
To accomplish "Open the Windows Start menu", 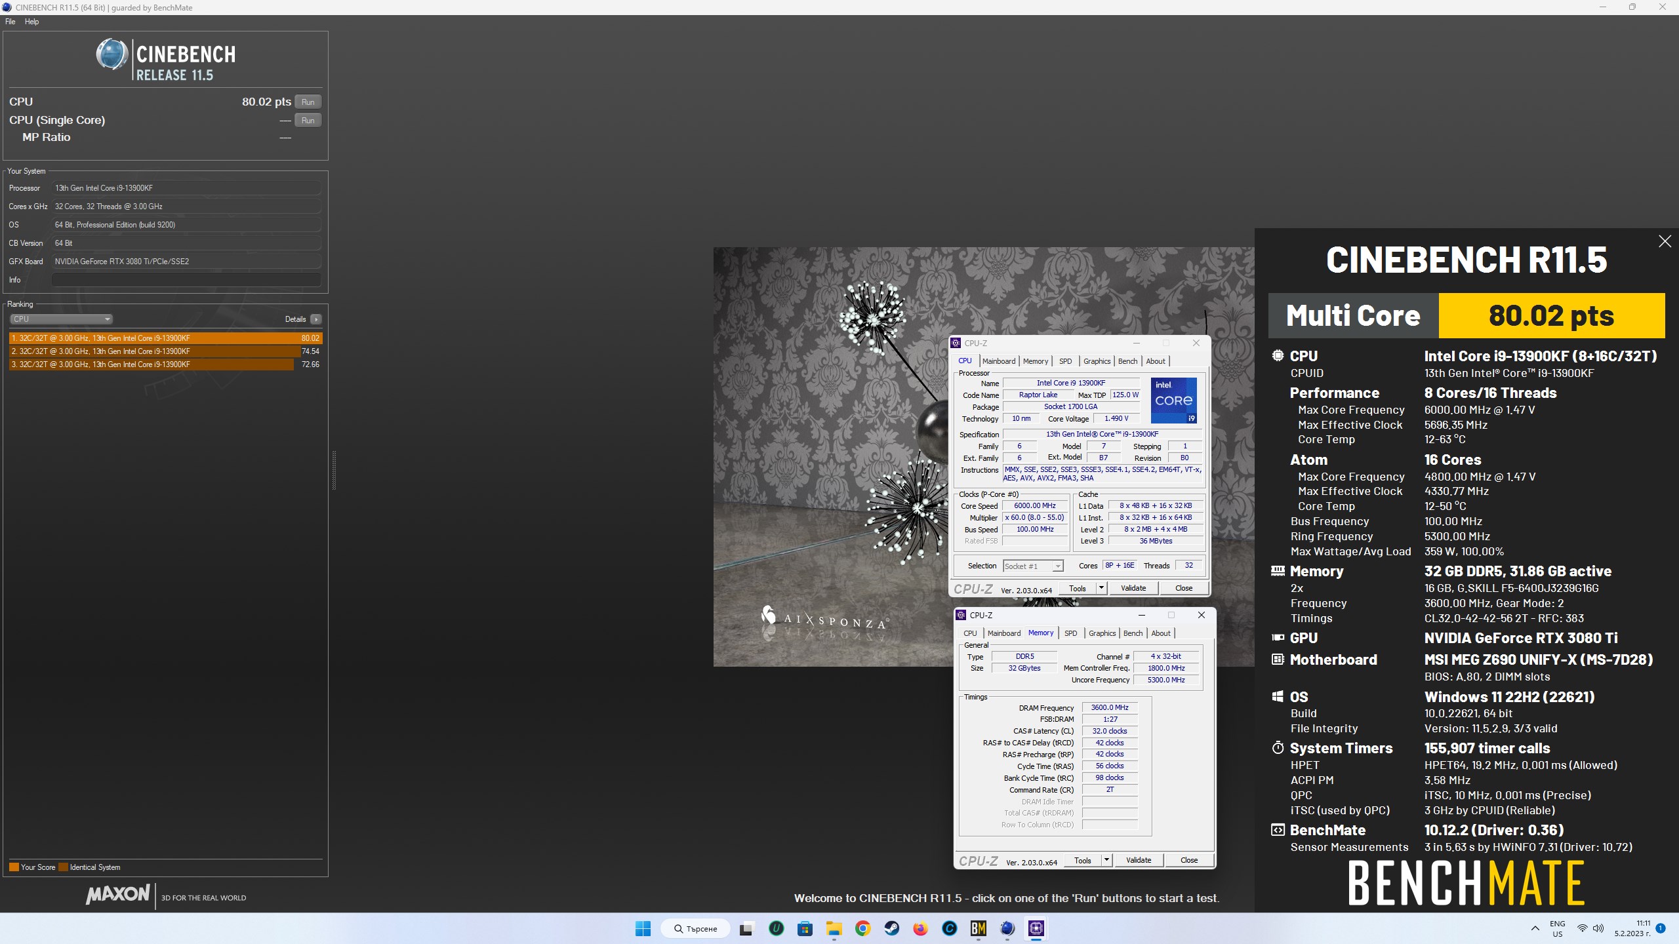I will coord(643,928).
